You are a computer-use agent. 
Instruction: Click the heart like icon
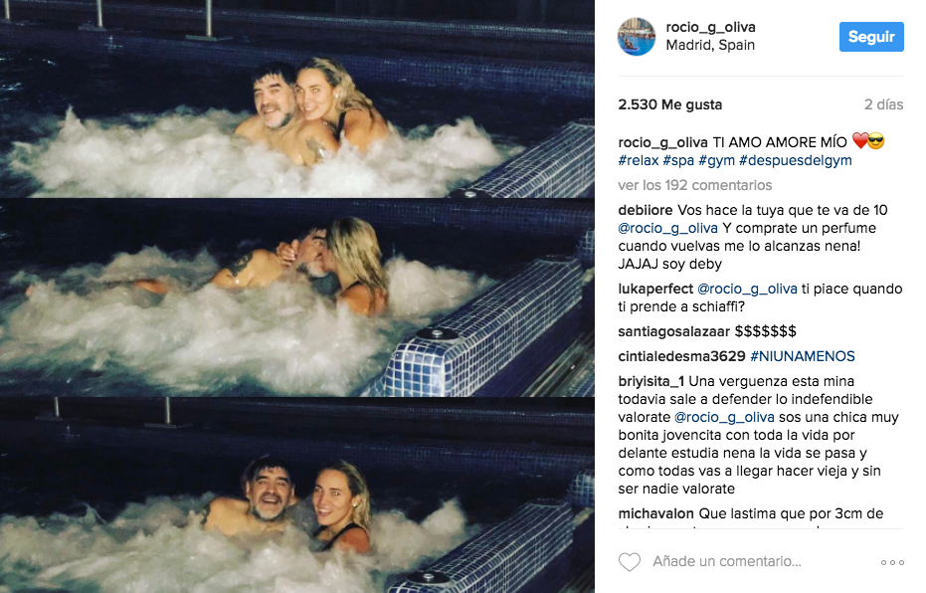pos(629,562)
